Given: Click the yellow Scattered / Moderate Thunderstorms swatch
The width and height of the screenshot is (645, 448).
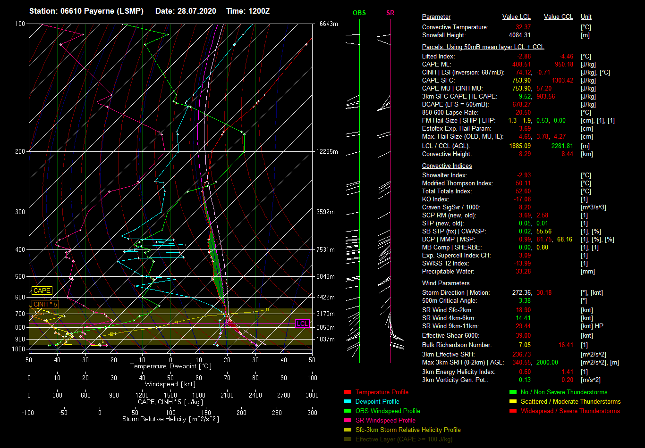Looking at the screenshot, I should coord(513,401).
